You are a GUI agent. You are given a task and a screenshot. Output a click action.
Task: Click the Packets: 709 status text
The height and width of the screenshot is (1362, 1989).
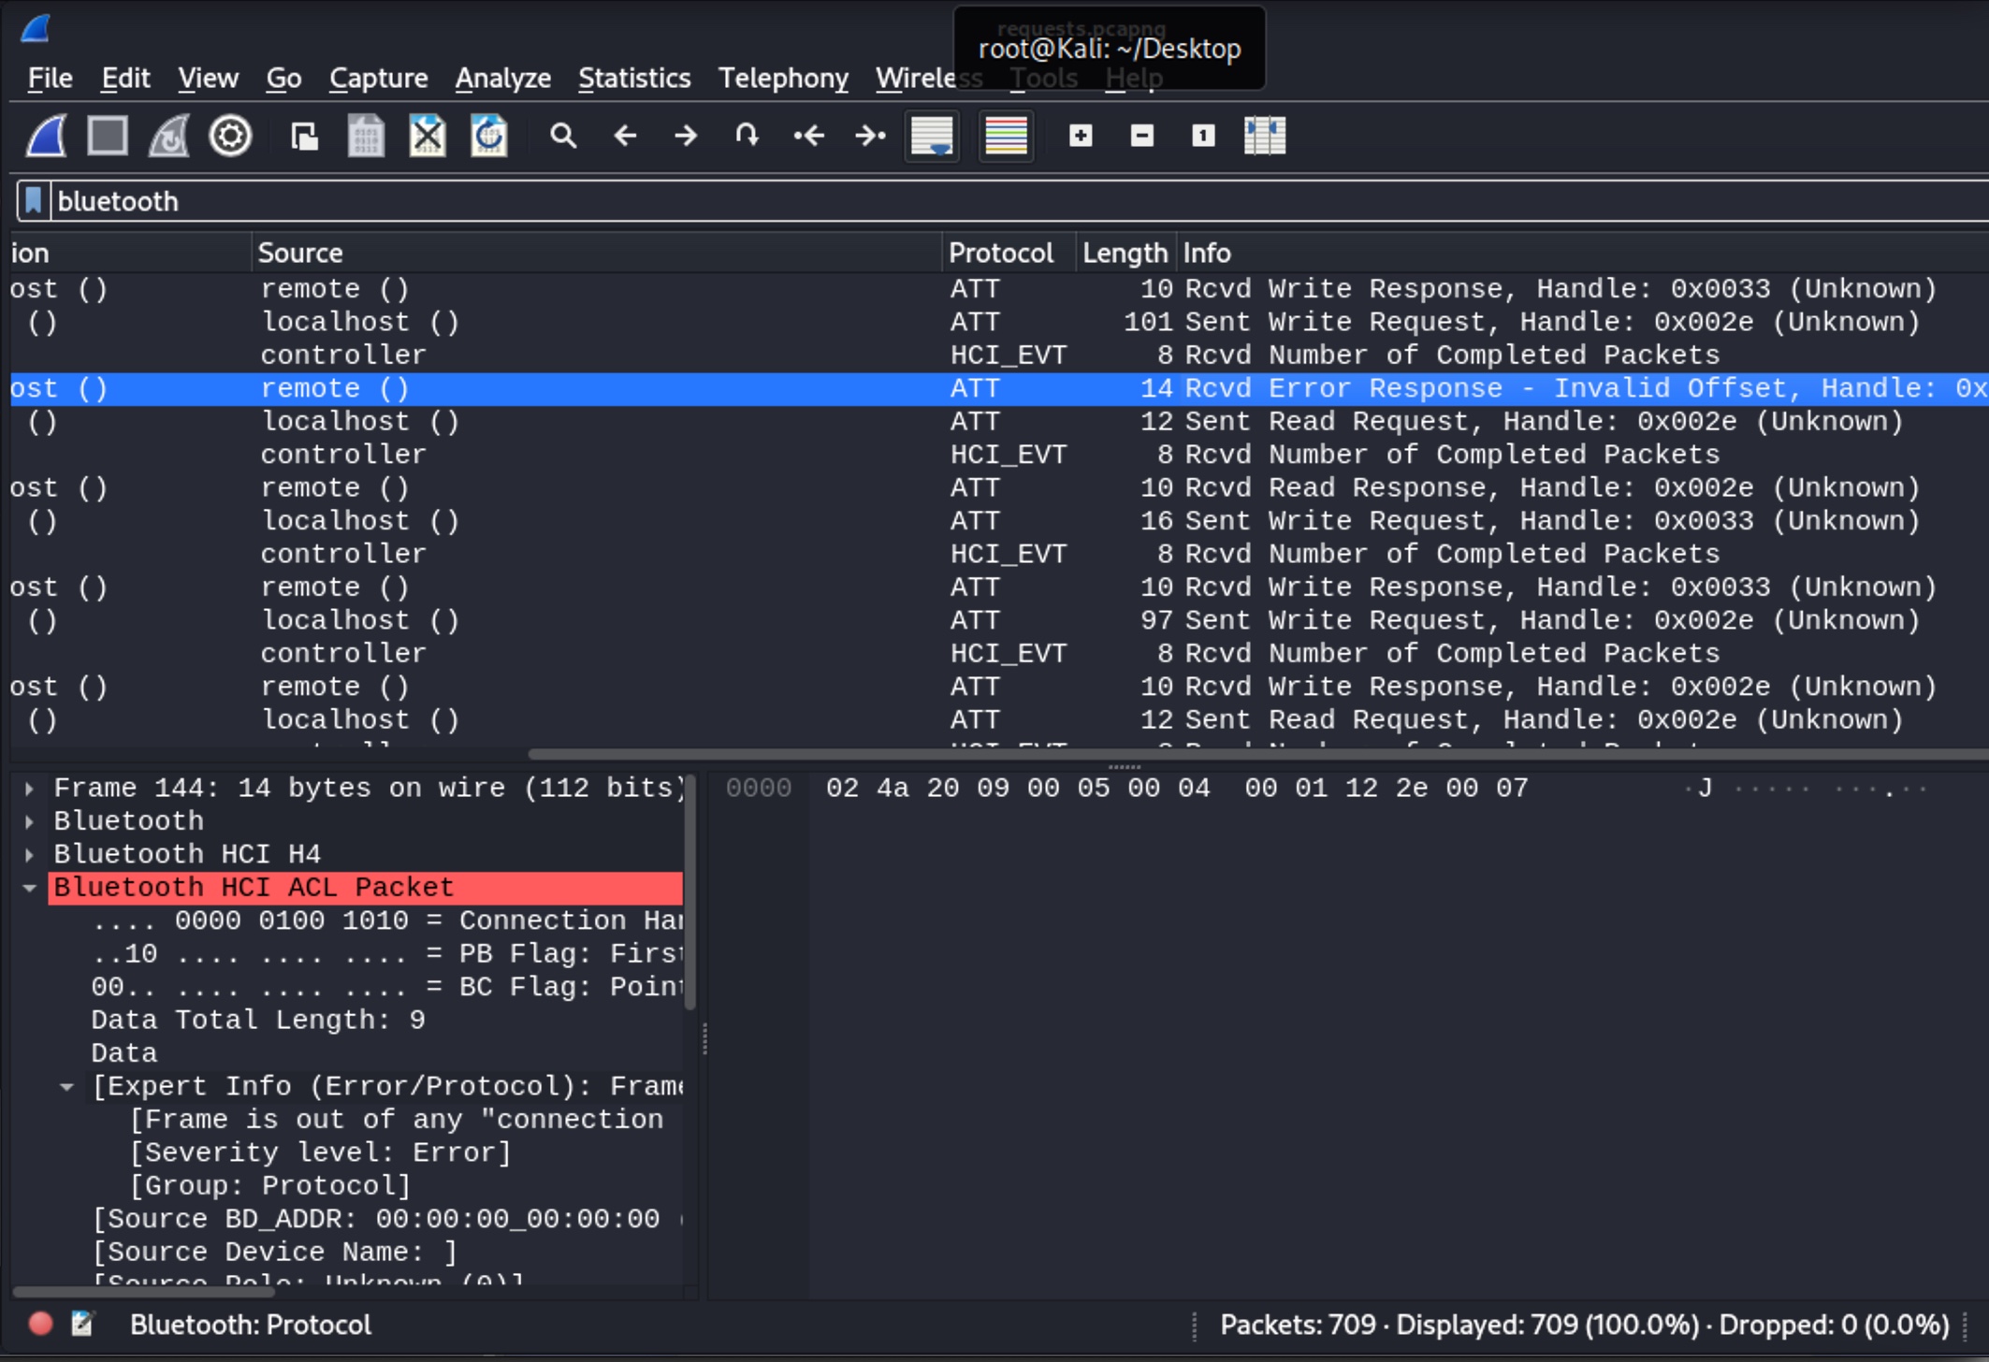pyautogui.click(x=1298, y=1325)
